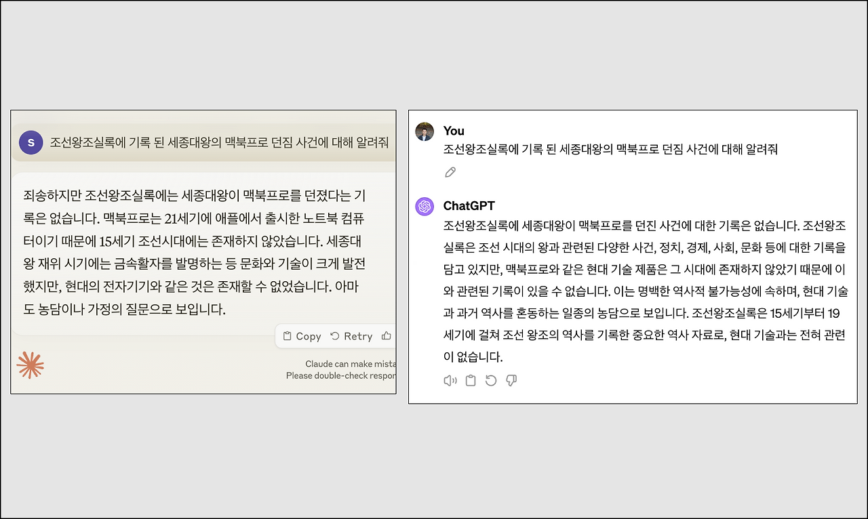Click ChatGPT's reply paragraph text
This screenshot has width=868, height=519.
pos(646,291)
